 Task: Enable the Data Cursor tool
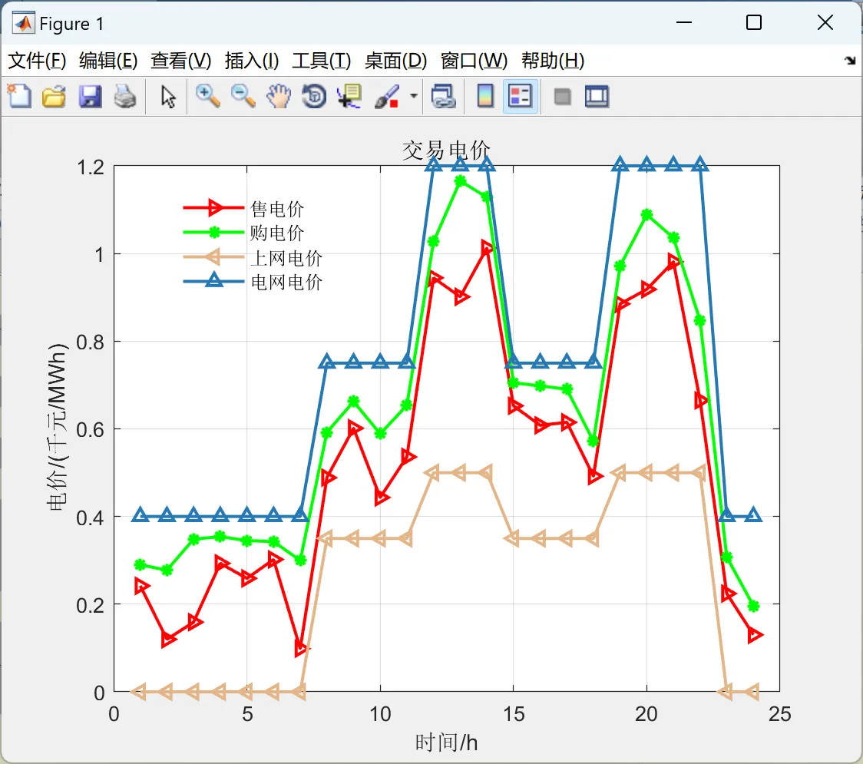click(x=349, y=96)
